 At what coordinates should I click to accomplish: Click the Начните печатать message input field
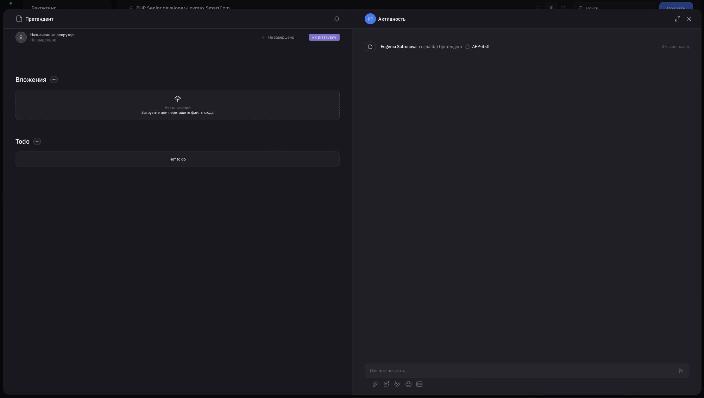(x=493, y=371)
